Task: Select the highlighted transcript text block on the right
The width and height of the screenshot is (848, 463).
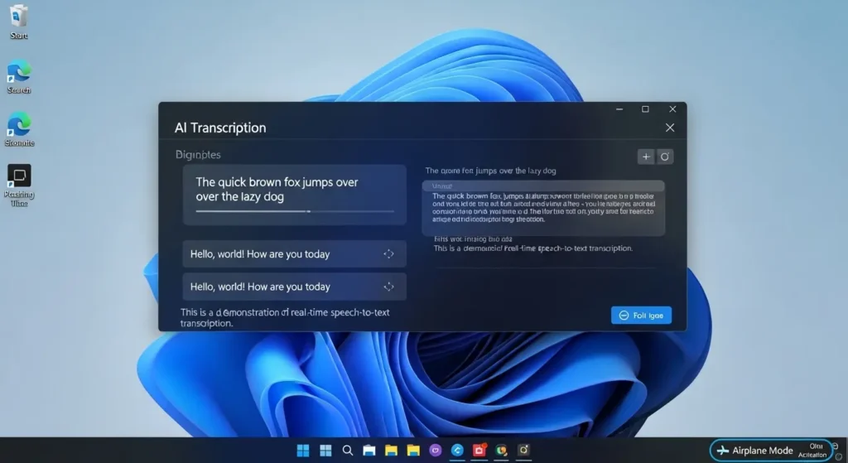Action: [x=542, y=207]
